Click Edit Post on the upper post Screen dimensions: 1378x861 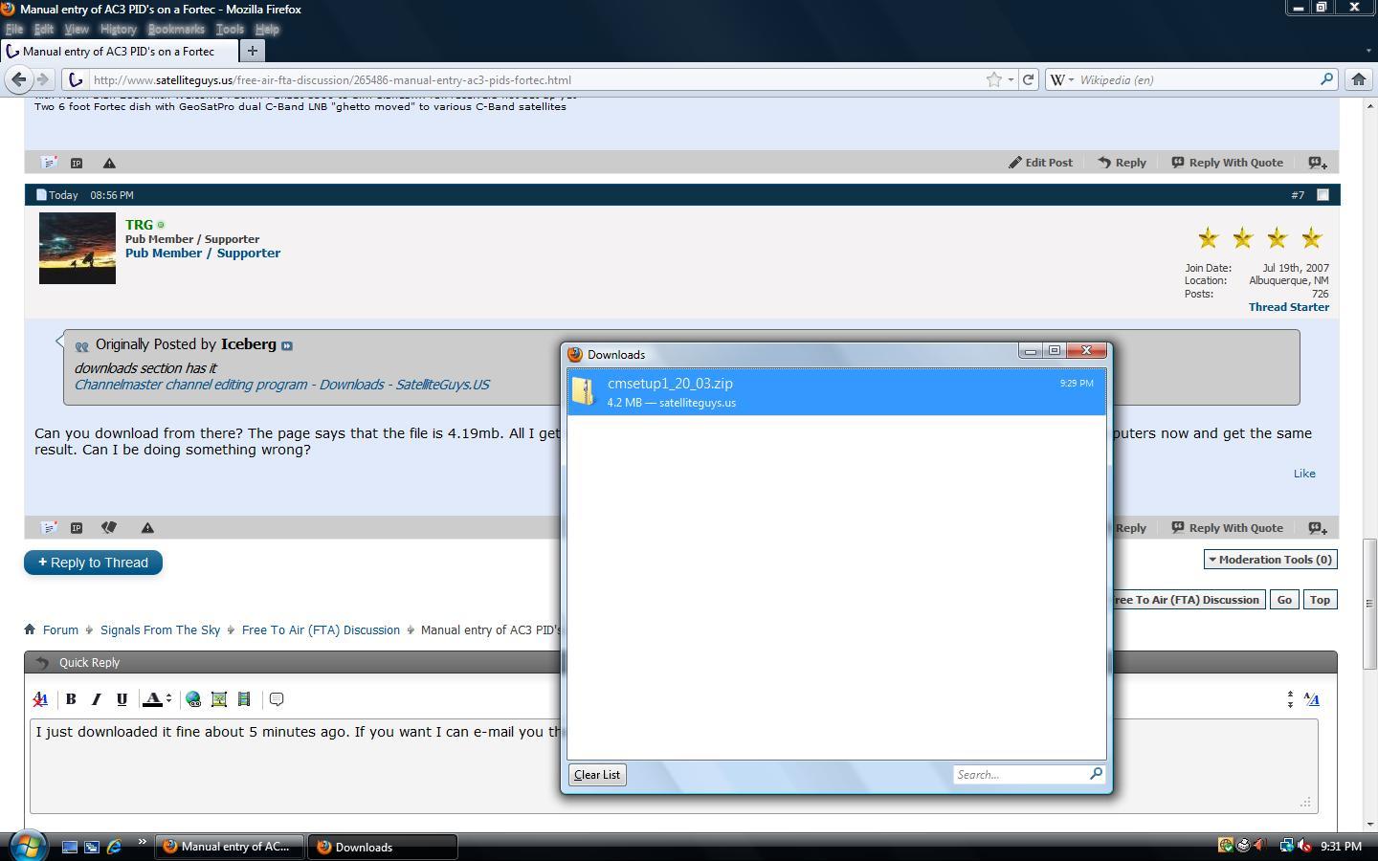click(x=1040, y=163)
